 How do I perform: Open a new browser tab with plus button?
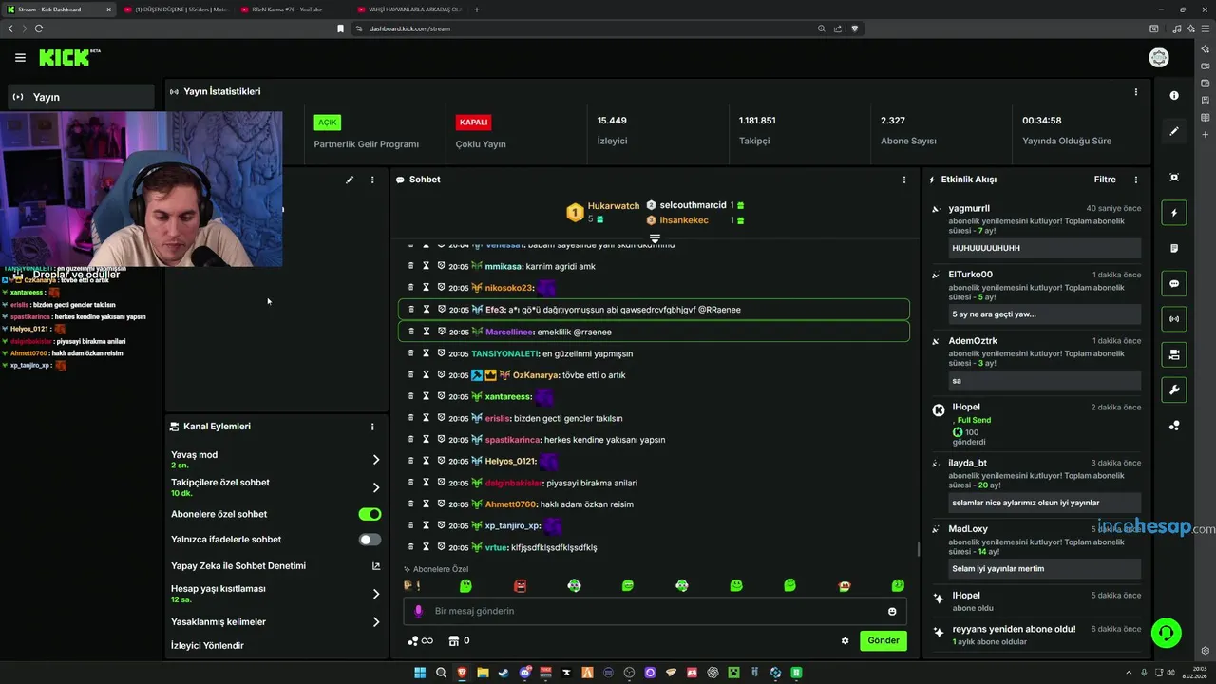[476, 9]
